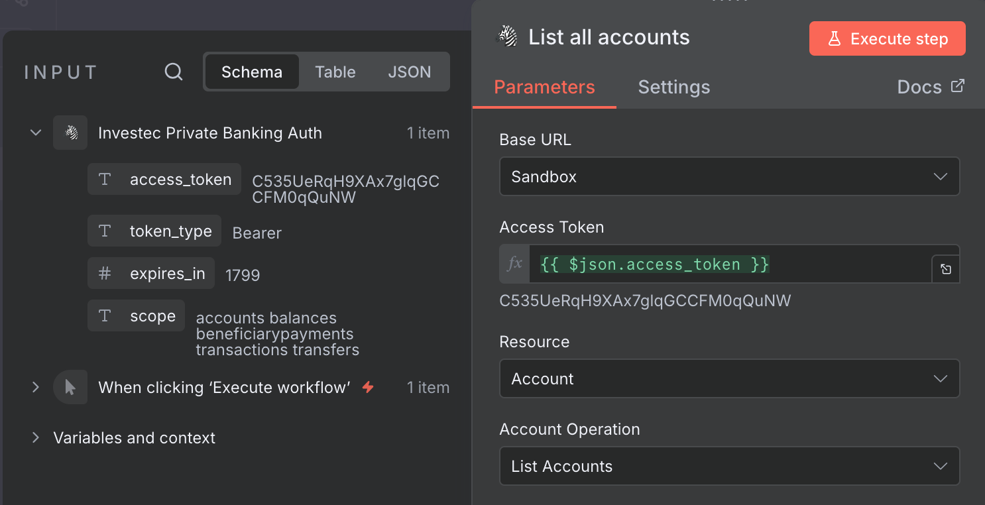985x505 pixels.
Task: Click the Access Token expression input field
Action: tap(730, 264)
